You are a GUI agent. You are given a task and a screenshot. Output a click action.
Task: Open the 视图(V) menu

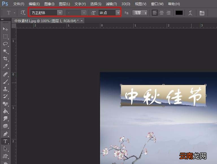(x=140, y=4)
